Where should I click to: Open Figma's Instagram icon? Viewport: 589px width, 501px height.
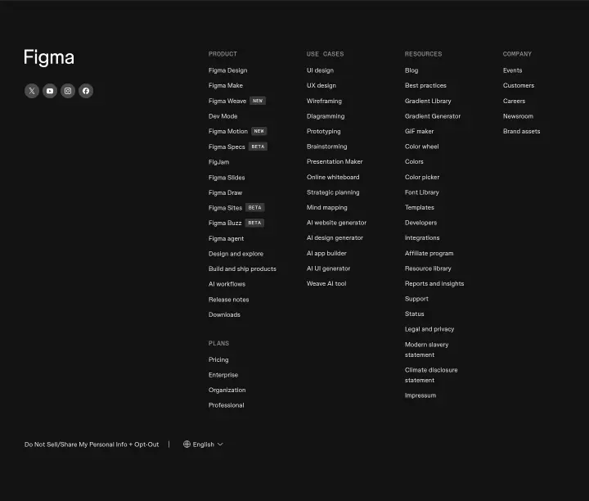coord(68,91)
